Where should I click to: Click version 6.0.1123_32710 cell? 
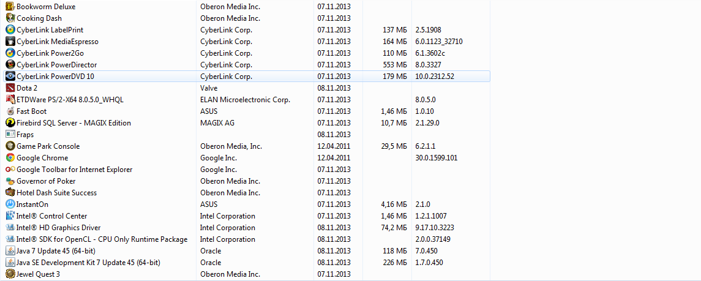point(438,42)
